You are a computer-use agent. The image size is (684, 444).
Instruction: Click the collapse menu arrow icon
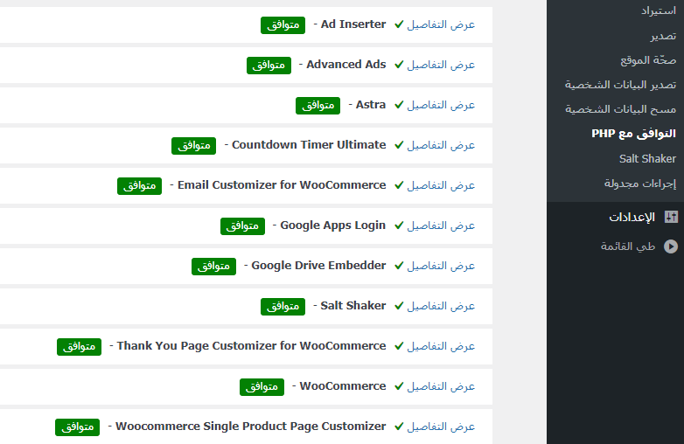pyautogui.click(x=671, y=246)
